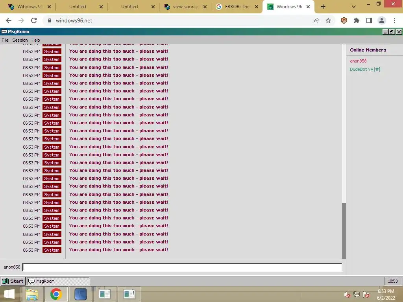Select DudeBot v4 in Online Members
The height and width of the screenshot is (302, 403).
pyautogui.click(x=365, y=69)
